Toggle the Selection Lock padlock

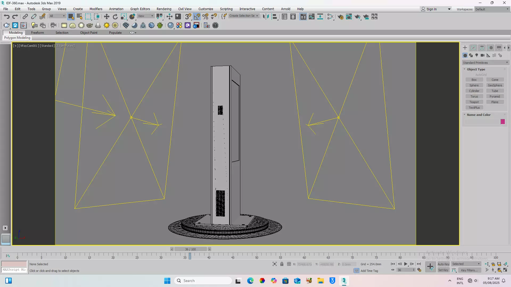click(x=282, y=264)
